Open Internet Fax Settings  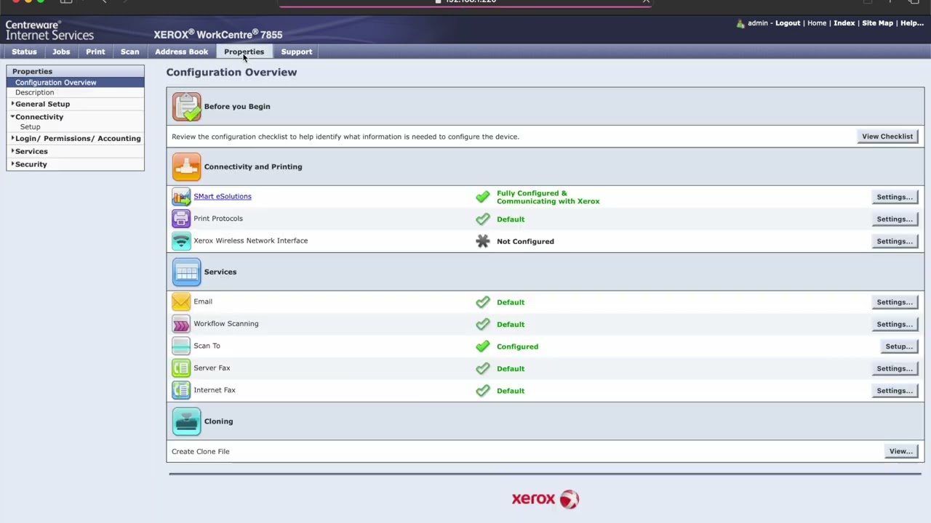(895, 391)
